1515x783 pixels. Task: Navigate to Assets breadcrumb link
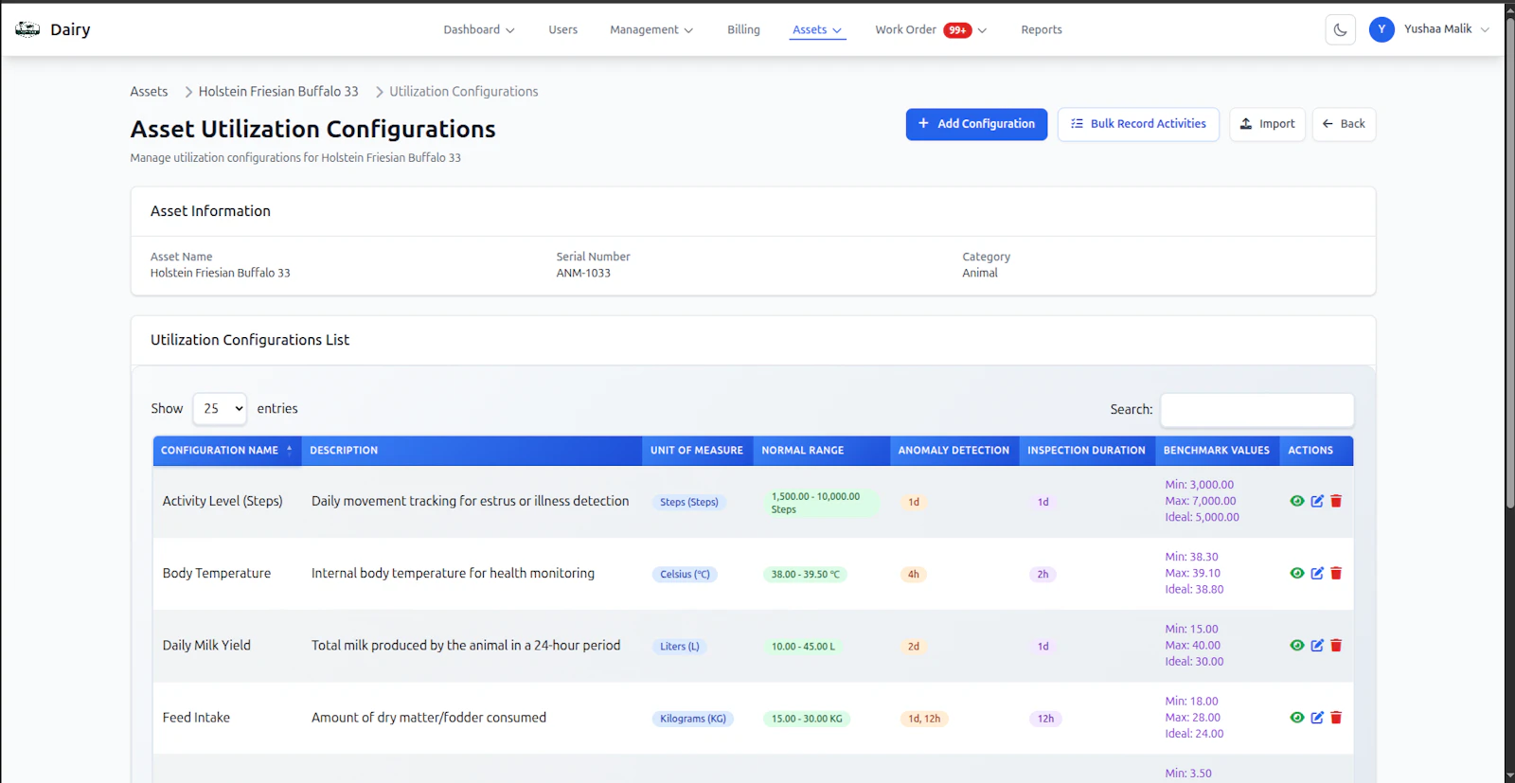(149, 92)
